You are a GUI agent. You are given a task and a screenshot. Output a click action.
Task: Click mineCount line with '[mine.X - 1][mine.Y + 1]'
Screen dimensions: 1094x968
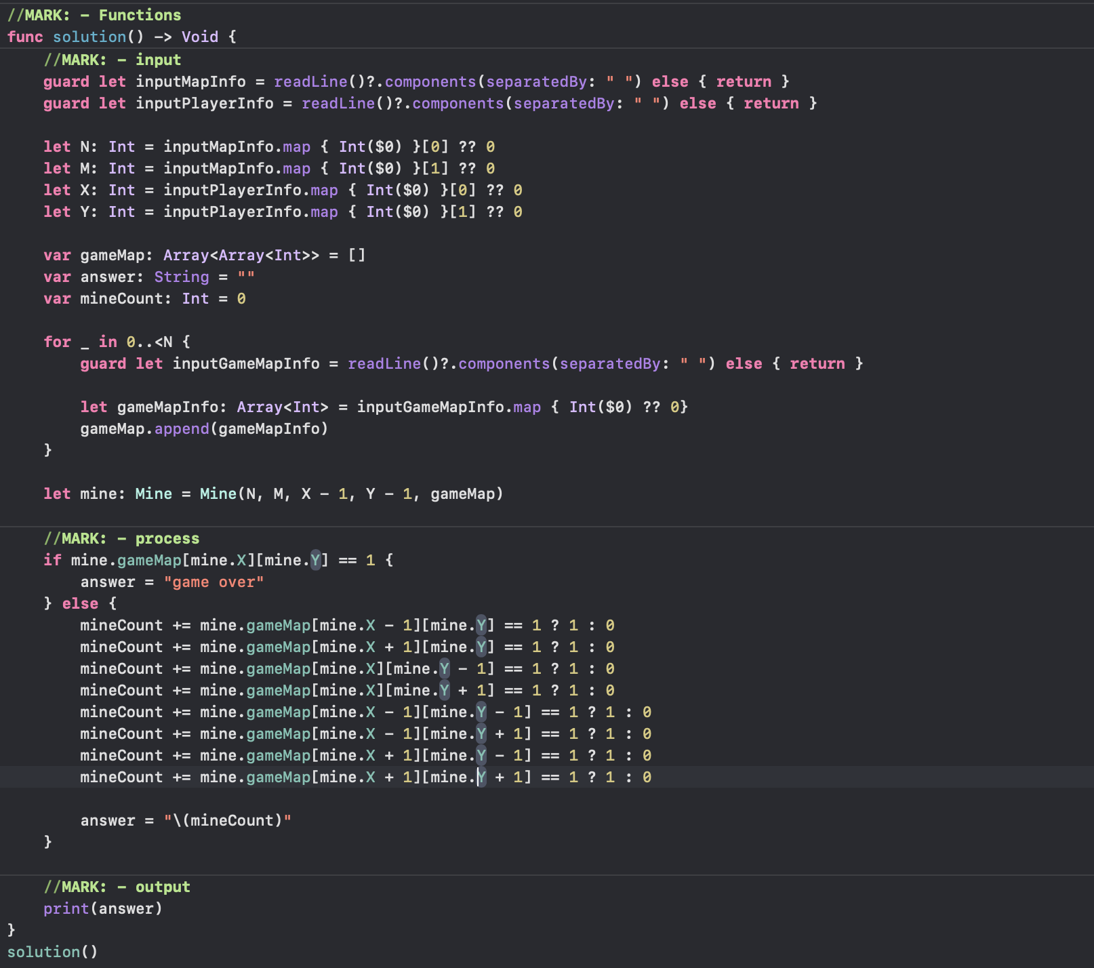[366, 733]
